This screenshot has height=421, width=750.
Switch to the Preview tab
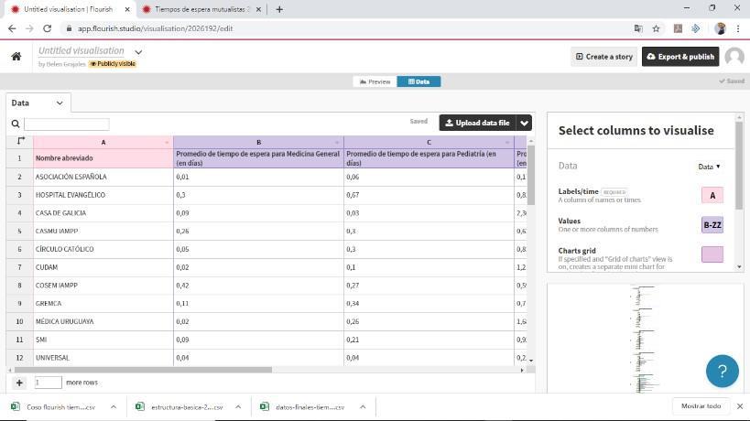[375, 81]
